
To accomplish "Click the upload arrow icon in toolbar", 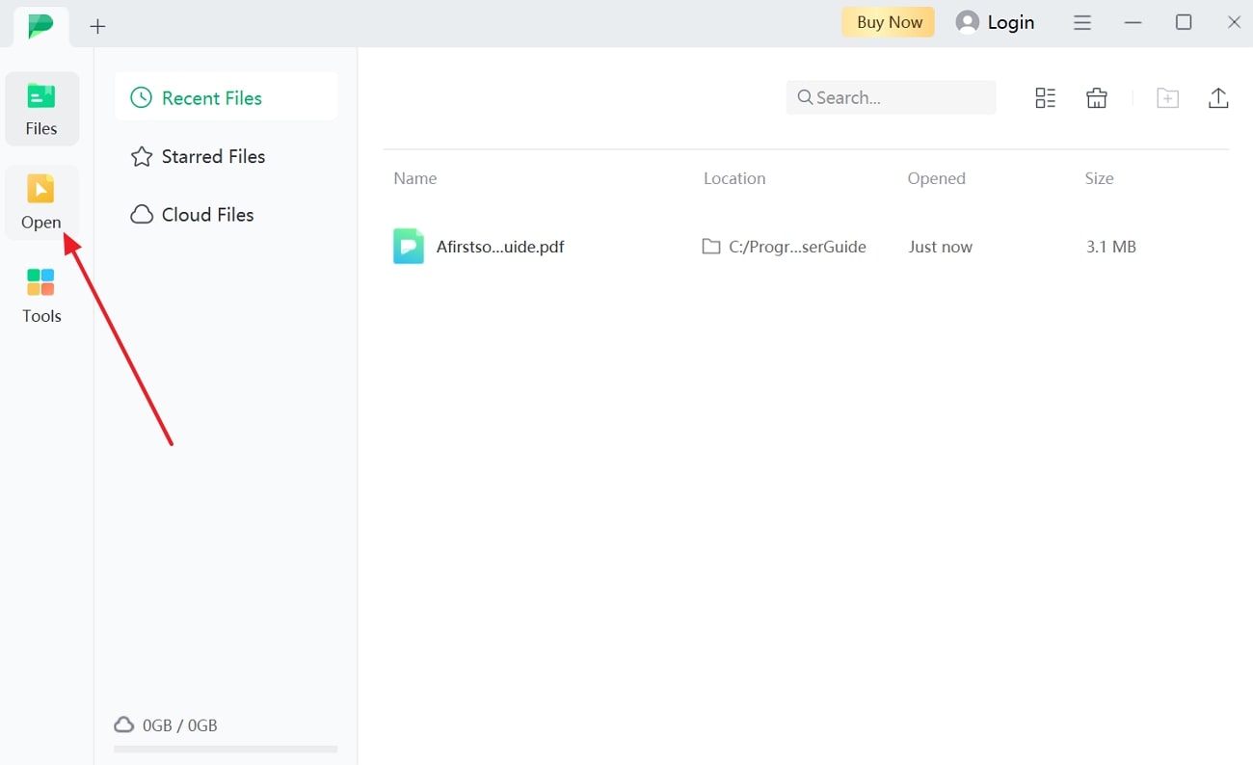I will pyautogui.click(x=1218, y=97).
